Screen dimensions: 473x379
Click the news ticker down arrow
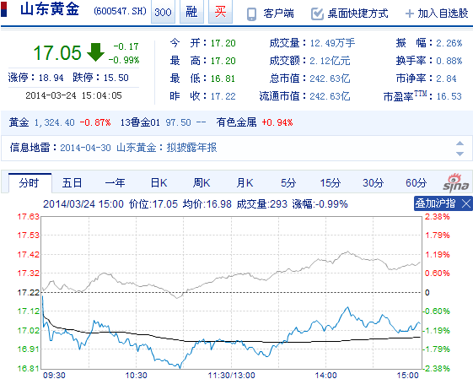point(460,154)
